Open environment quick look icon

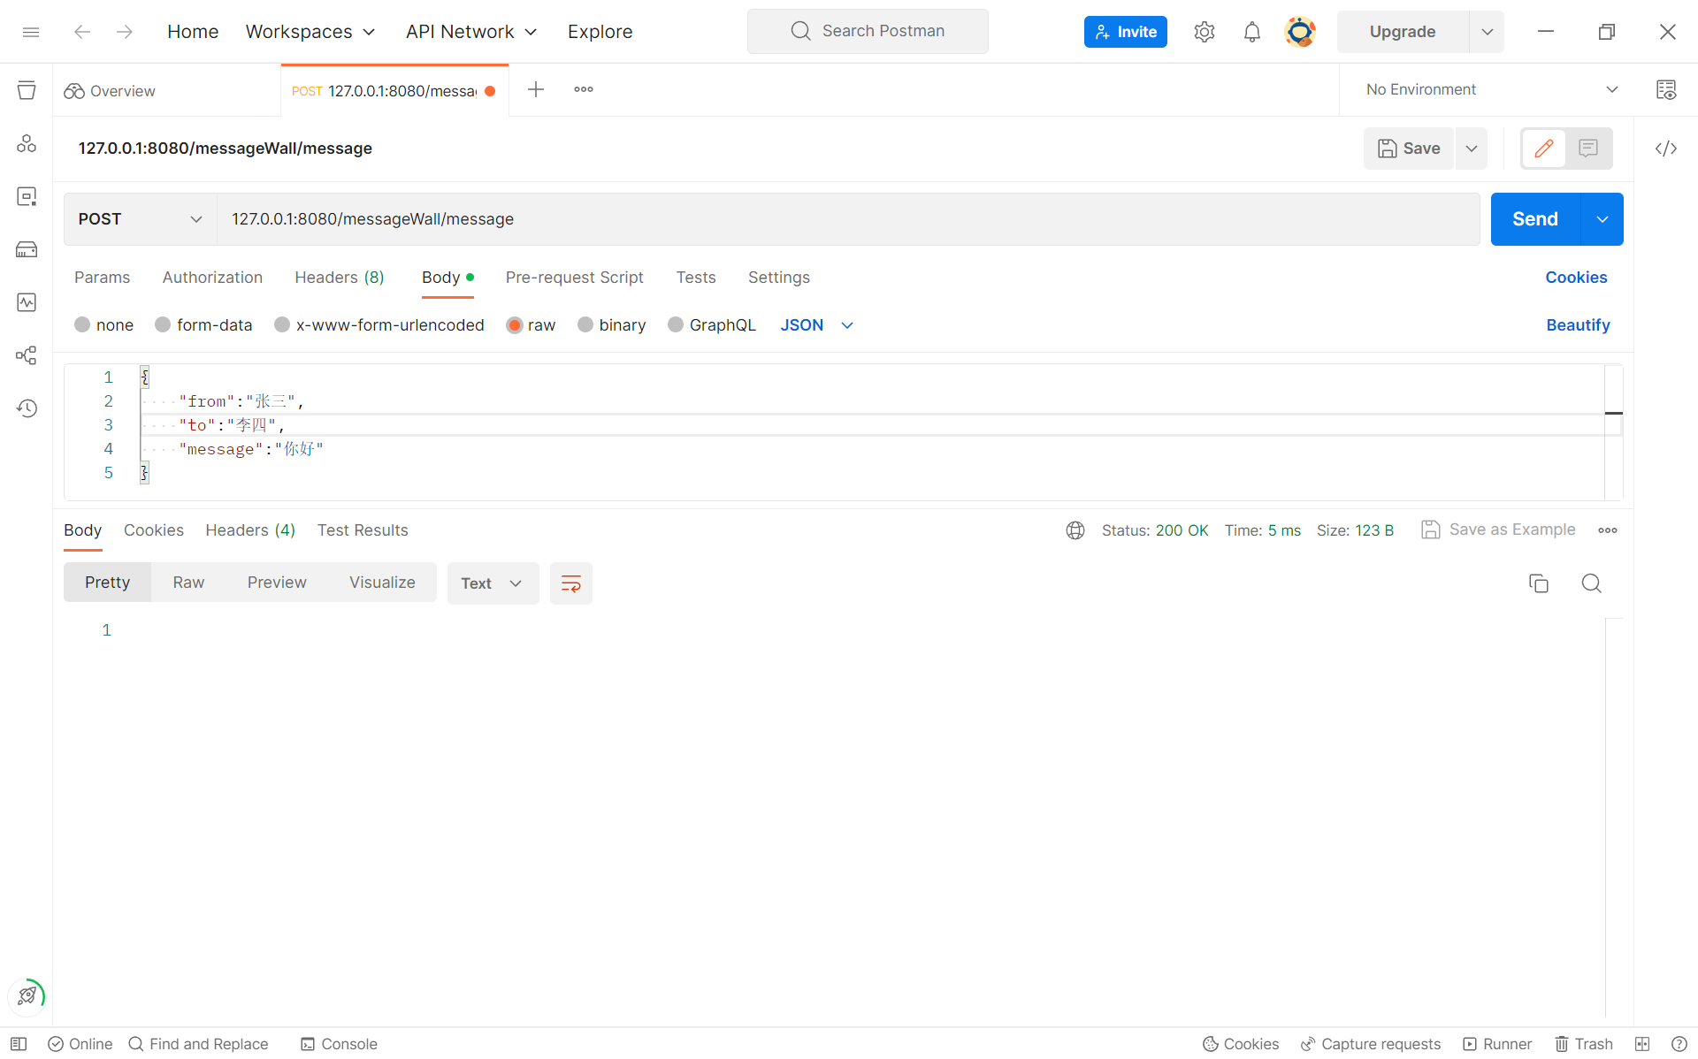(x=1666, y=89)
